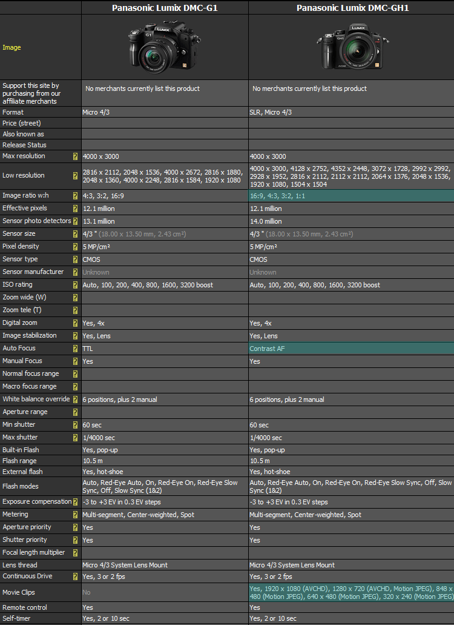Open help icon for Exposure compensation
The image size is (454, 625).
[75, 502]
